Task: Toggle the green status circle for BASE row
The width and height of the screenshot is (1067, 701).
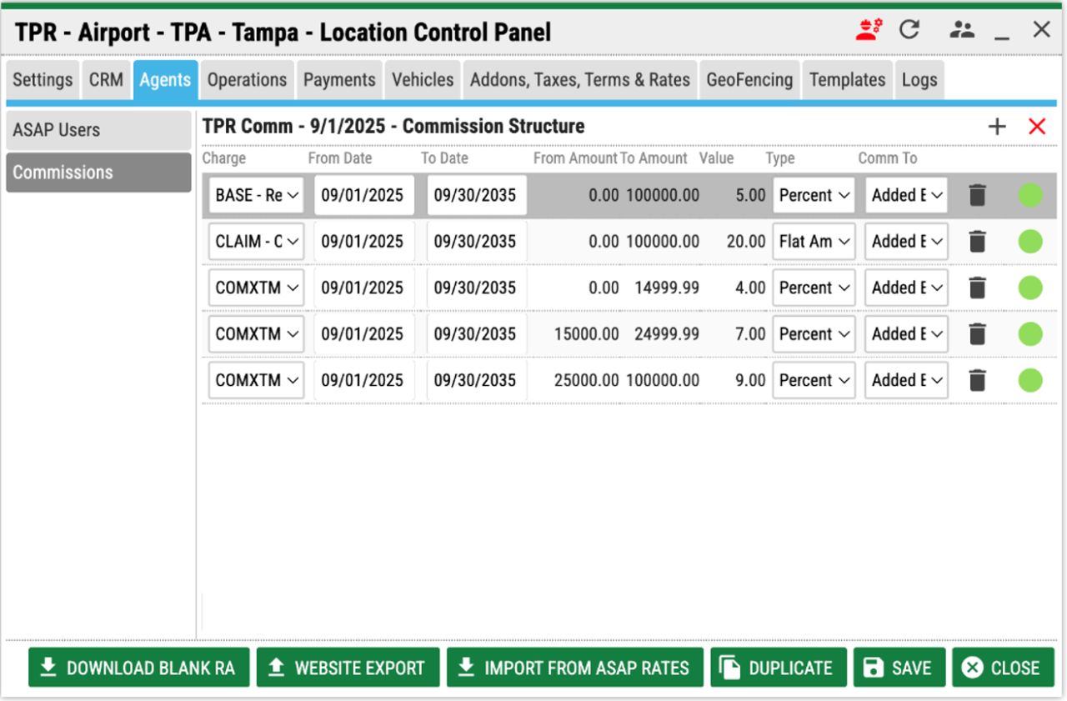Action: pos(1030,196)
